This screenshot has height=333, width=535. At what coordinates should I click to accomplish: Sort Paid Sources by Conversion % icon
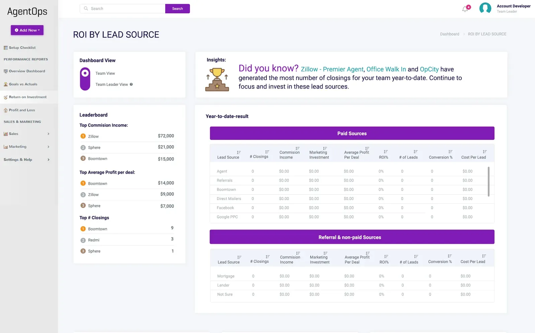tap(450, 152)
